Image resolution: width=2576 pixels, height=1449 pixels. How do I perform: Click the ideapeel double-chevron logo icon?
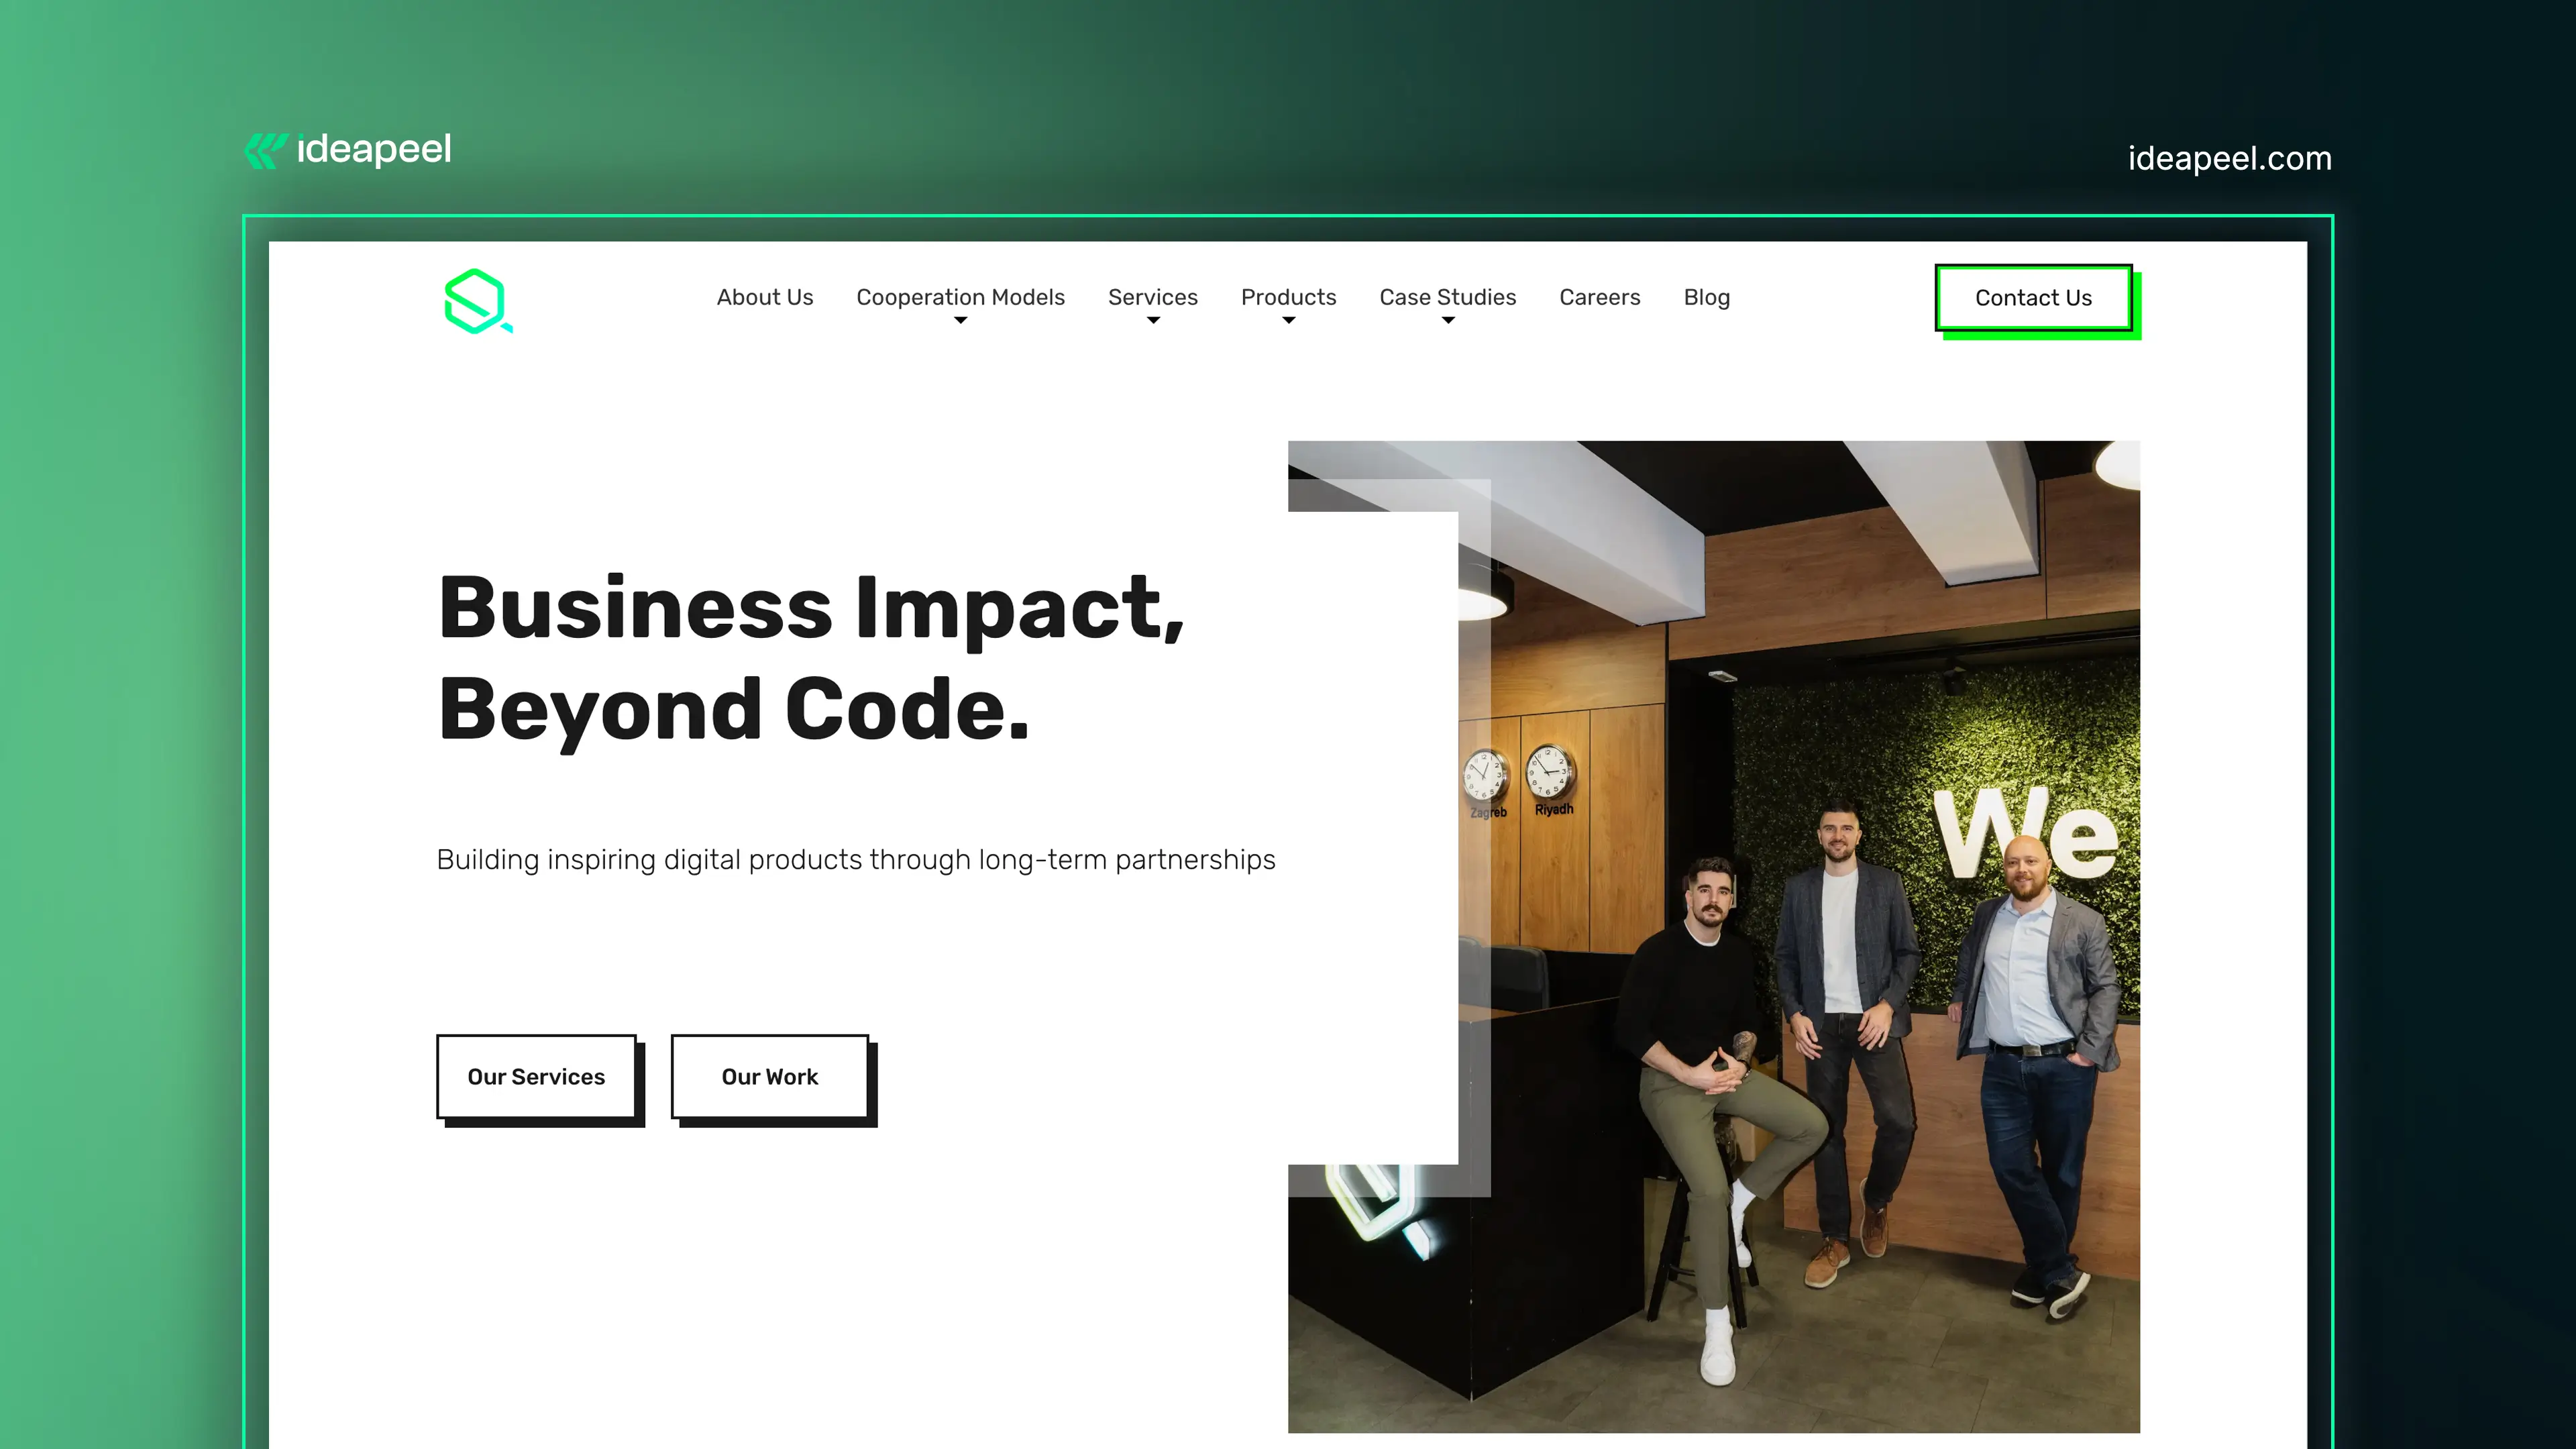(266, 151)
